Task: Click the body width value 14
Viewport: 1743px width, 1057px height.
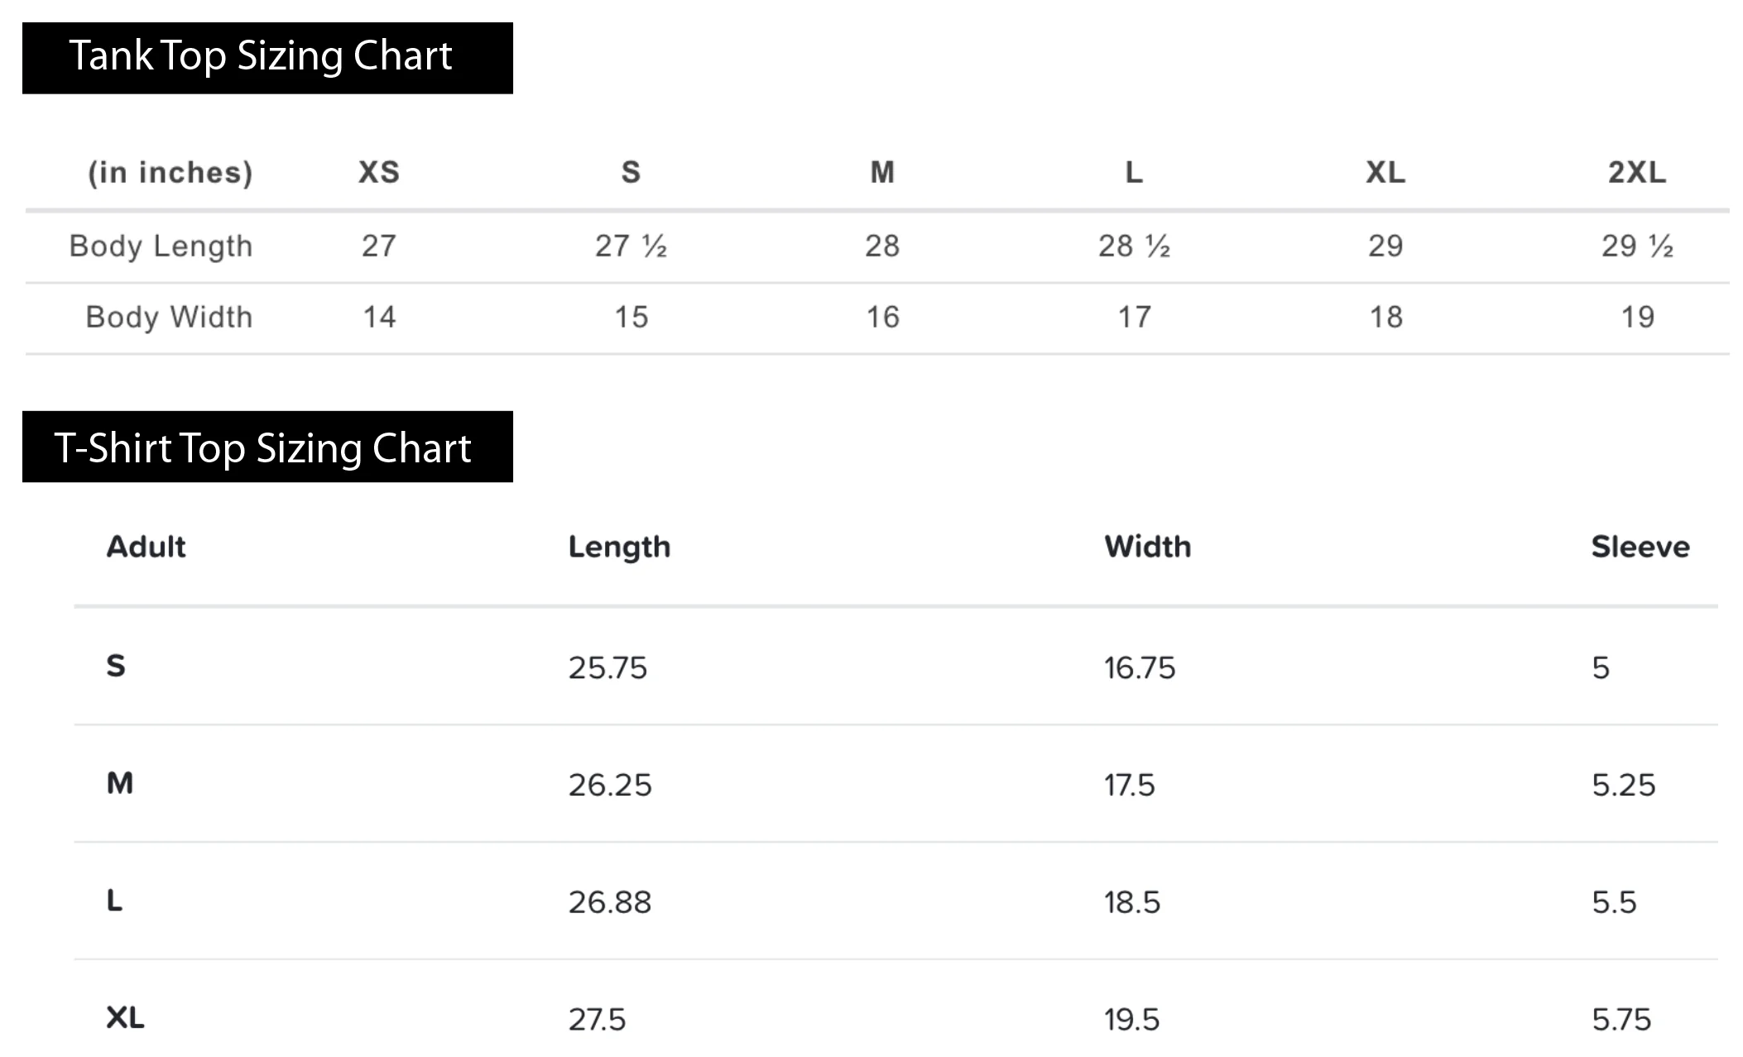Action: pyautogui.click(x=380, y=317)
